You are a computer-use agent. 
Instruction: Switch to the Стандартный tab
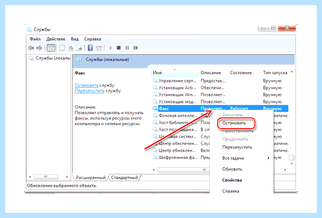click(x=125, y=178)
